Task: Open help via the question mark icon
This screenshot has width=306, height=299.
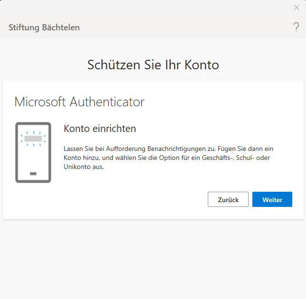Action: point(296,27)
